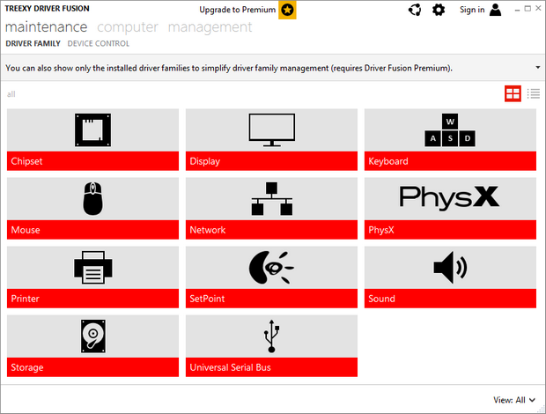Open the Network topology icon tile
The image size is (546, 414).
pyautogui.click(x=271, y=198)
